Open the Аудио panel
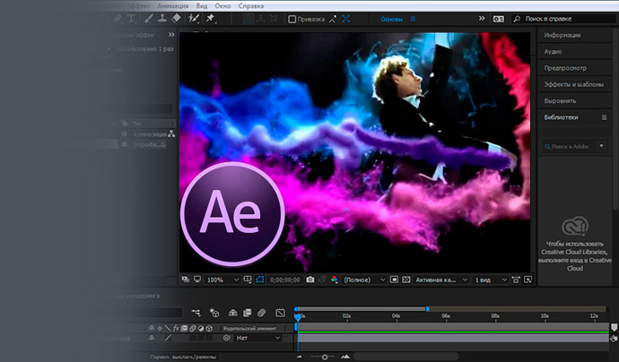 553,52
